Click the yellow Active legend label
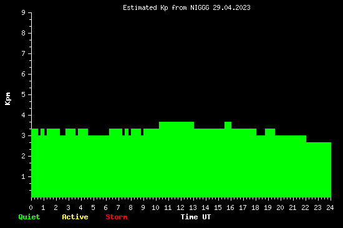Image resolution: width=343 pixels, height=228 pixels. [75, 217]
